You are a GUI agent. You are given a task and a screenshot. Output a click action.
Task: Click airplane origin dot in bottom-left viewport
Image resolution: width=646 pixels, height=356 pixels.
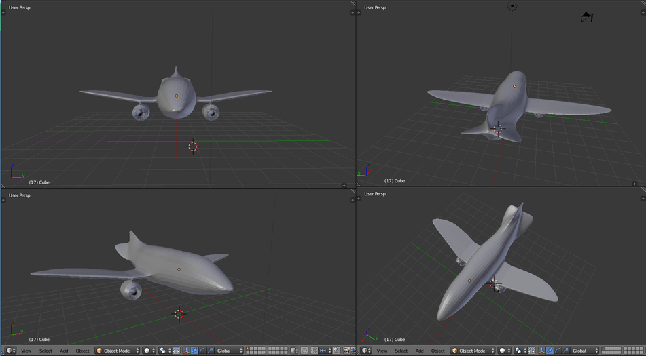pos(179,269)
